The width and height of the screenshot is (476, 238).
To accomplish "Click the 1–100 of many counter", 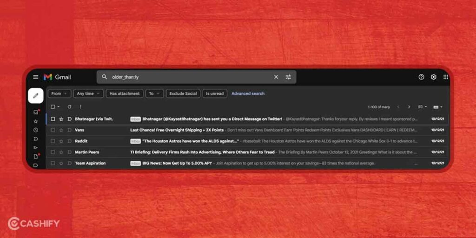I will pos(379,107).
